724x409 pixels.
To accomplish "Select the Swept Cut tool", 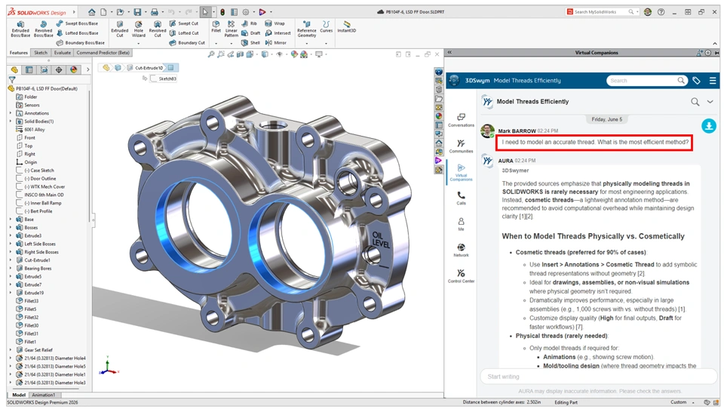I will 184,23.
